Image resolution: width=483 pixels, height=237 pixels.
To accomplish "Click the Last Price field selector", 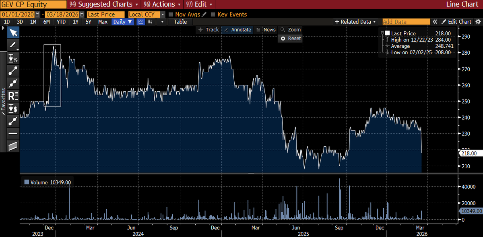I will click(x=106, y=14).
